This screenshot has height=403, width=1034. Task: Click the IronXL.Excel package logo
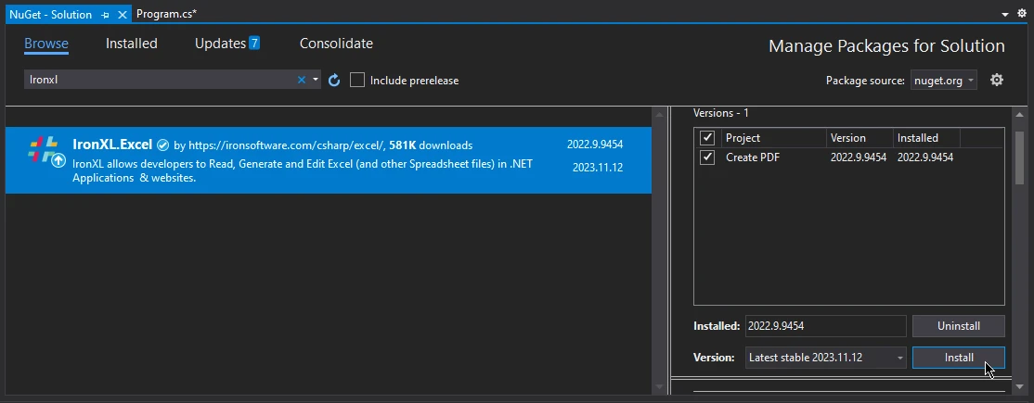(x=43, y=151)
